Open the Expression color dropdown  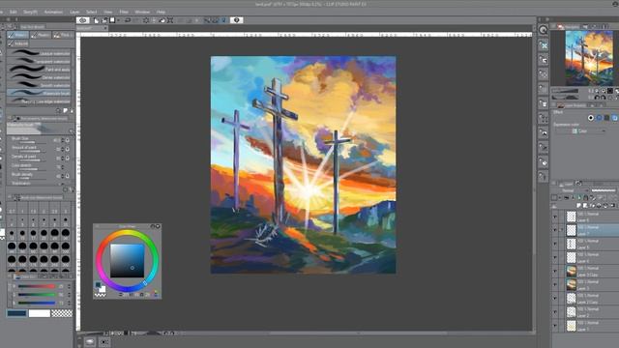[x=580, y=131]
